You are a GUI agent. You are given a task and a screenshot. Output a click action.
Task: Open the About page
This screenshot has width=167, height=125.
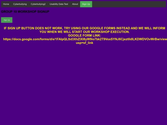tap(75, 4)
